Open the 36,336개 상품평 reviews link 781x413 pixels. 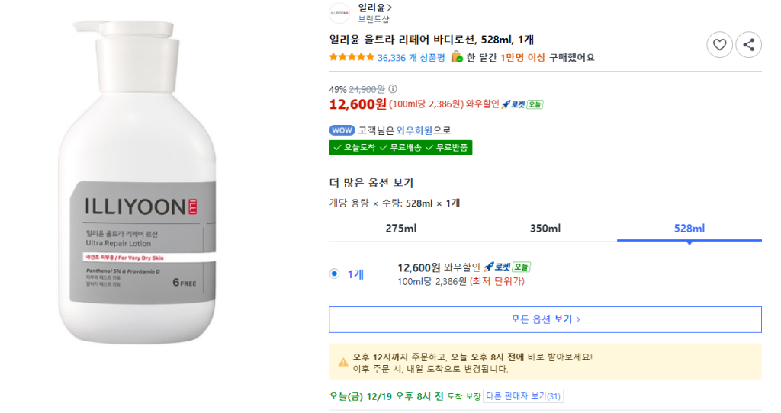(x=411, y=57)
